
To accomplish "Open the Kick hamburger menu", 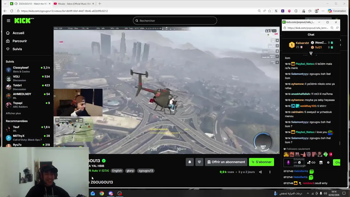I will (x=8, y=21).
